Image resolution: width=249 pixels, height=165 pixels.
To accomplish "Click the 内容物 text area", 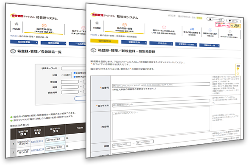I will tap(161, 123).
